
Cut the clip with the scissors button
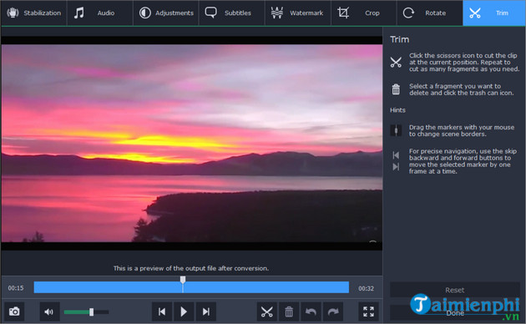[x=267, y=312]
